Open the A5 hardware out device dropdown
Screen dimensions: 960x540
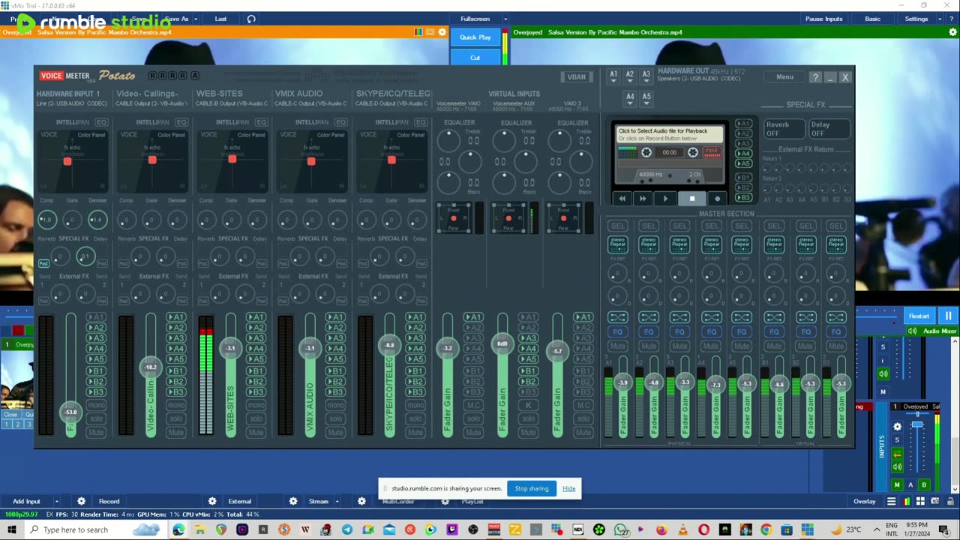point(646,98)
